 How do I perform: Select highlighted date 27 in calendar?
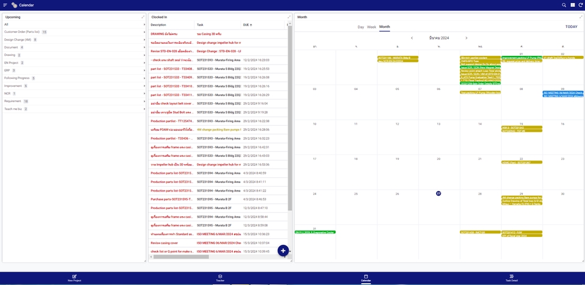(x=439, y=193)
